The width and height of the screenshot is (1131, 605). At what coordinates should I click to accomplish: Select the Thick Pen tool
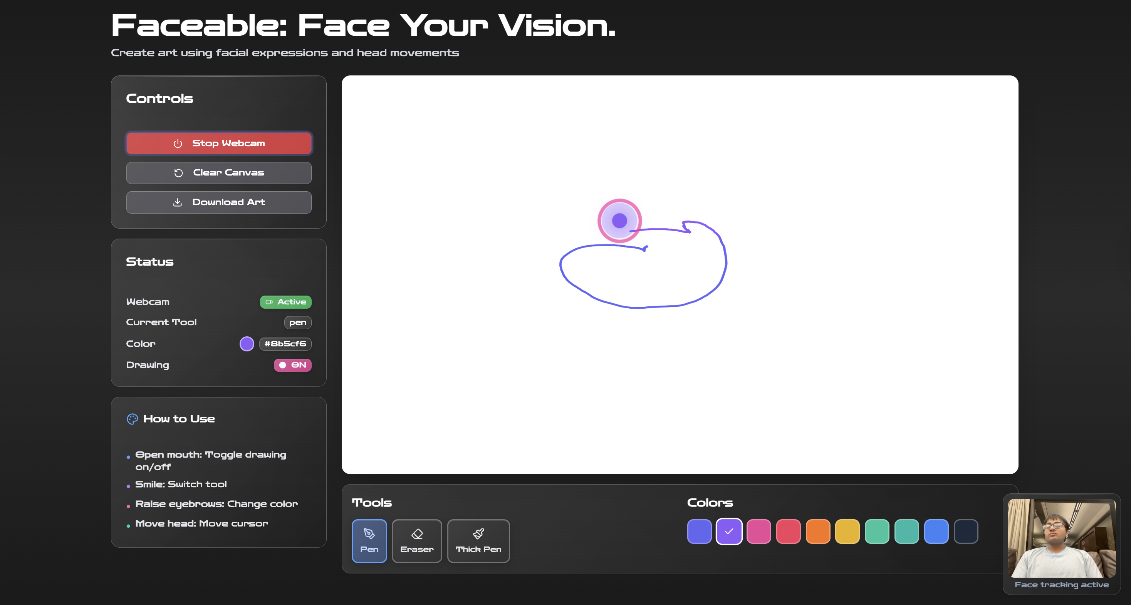click(478, 540)
